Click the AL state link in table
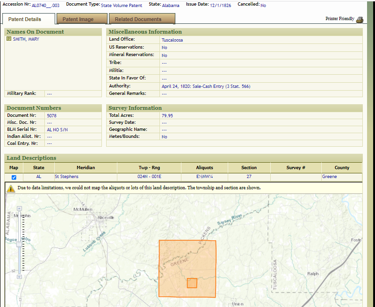 [39, 177]
